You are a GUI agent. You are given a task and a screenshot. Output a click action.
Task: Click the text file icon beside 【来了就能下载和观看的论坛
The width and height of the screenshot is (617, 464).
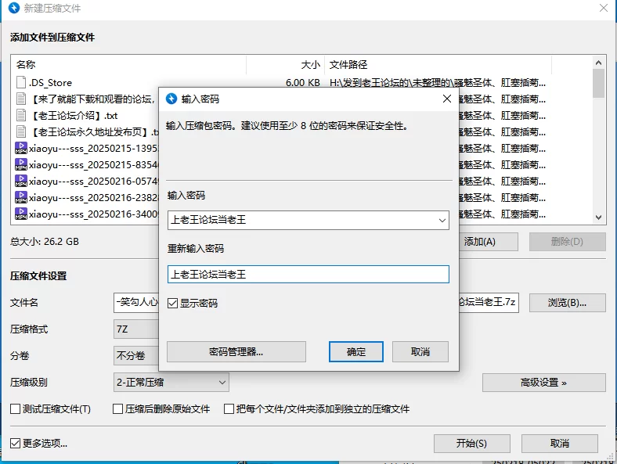coord(21,99)
